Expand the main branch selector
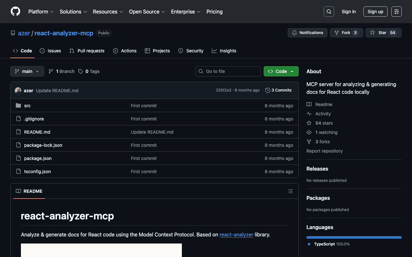Viewport: 412px width, 257px height. 27,71
